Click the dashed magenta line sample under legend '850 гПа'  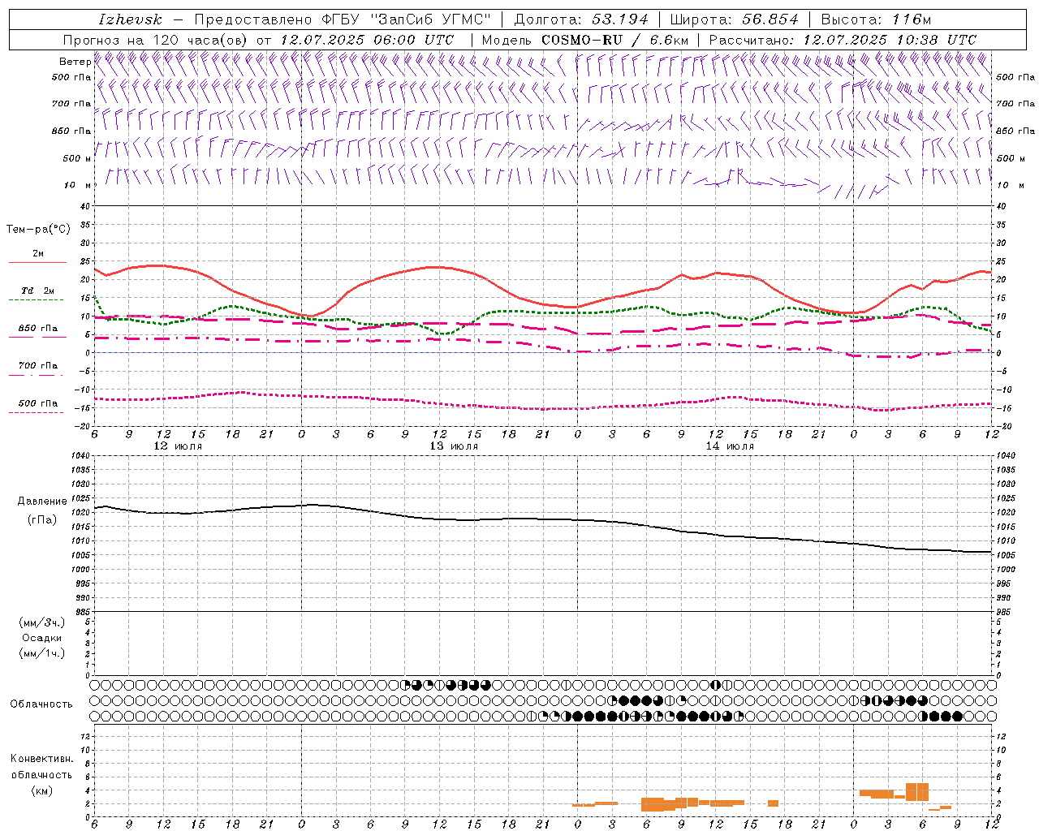point(36,337)
